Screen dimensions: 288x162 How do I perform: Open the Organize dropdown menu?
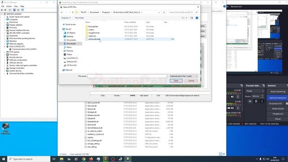click(66, 18)
